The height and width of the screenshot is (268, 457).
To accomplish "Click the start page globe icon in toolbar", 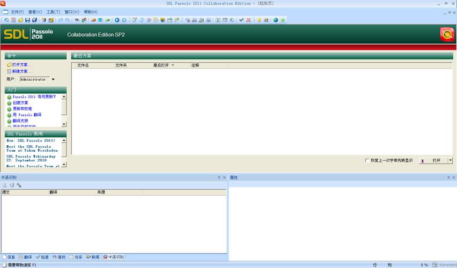I will pyautogui.click(x=6, y=20).
